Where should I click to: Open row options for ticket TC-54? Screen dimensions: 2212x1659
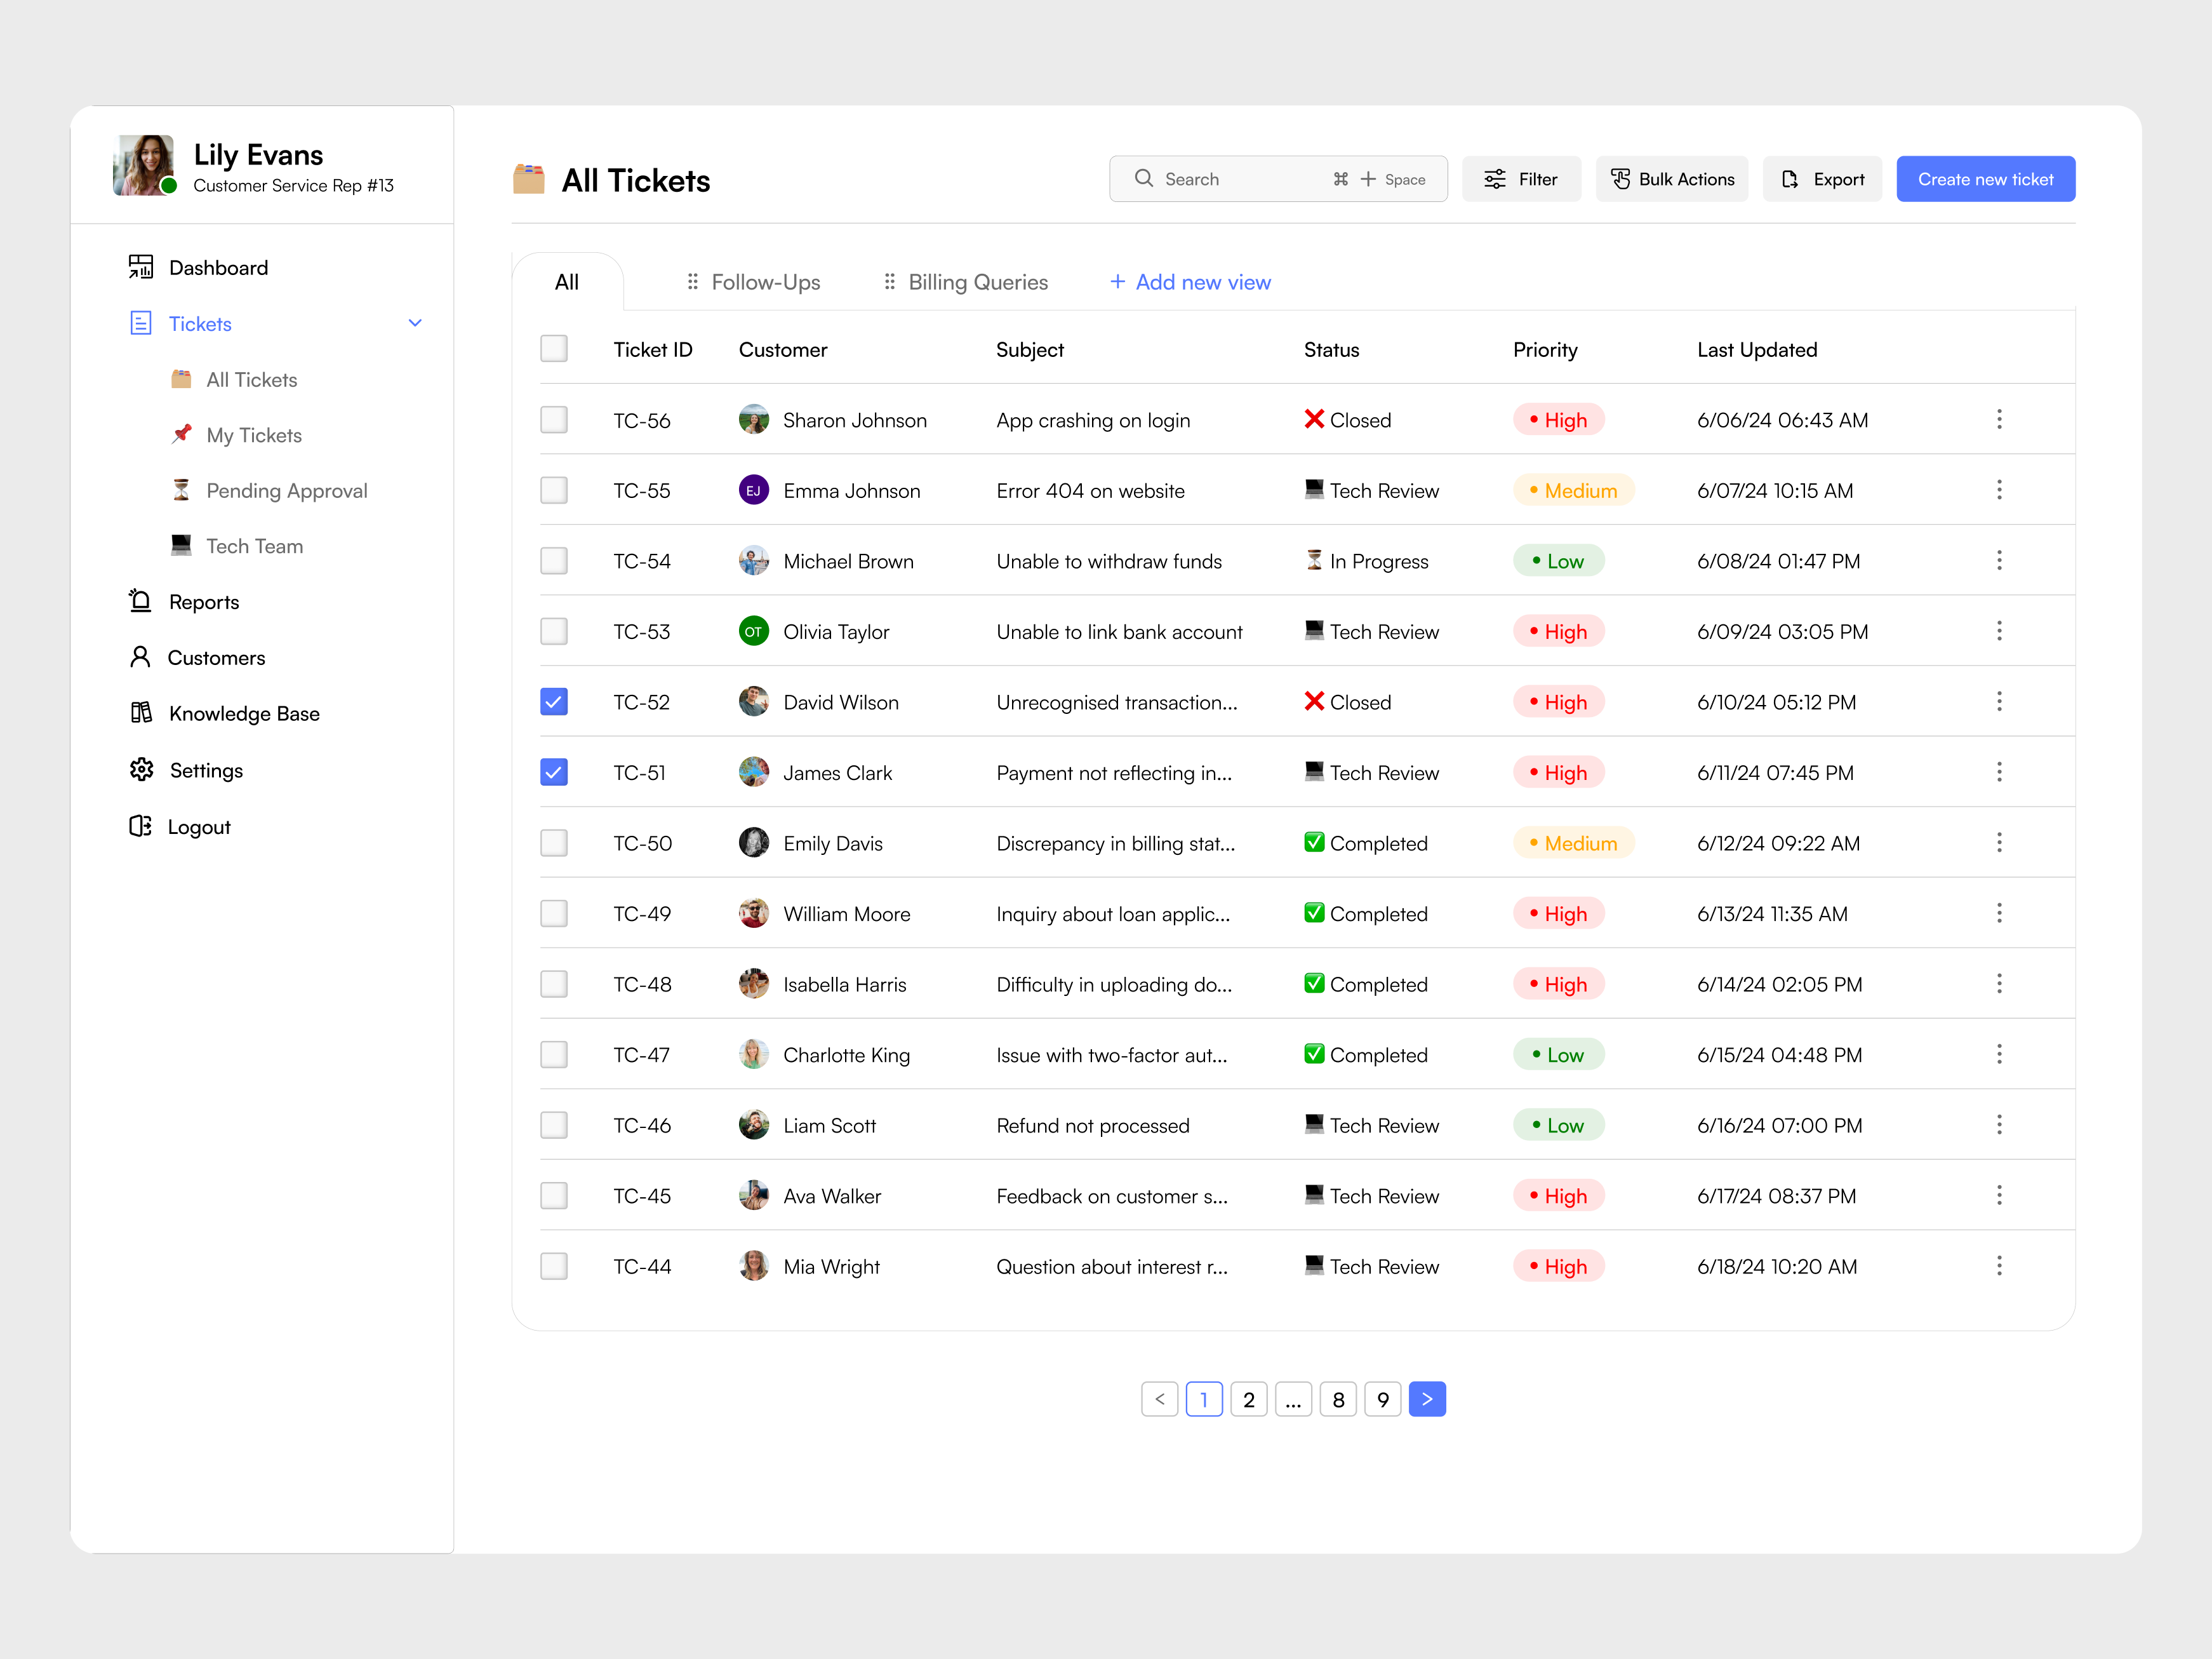pyautogui.click(x=2000, y=560)
